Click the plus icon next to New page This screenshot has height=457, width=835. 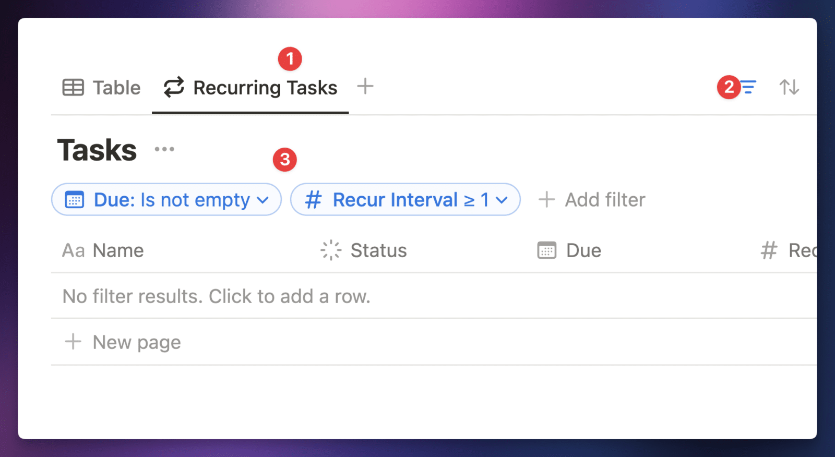point(73,342)
